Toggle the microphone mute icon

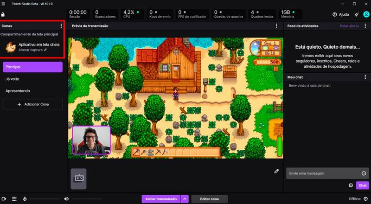(x=25, y=199)
